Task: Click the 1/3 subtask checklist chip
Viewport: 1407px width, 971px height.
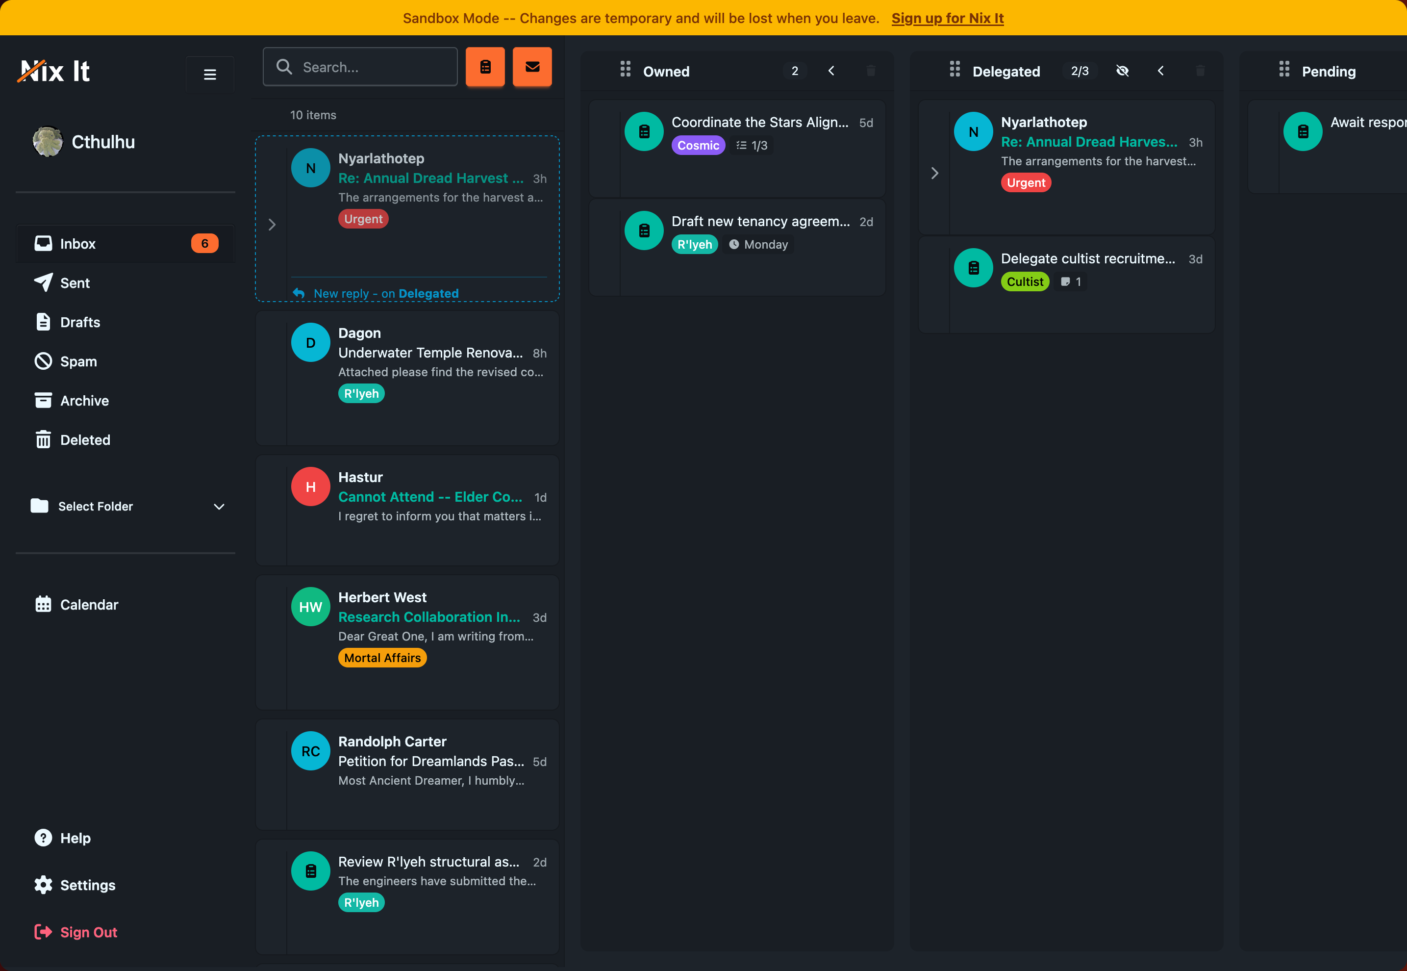Action: tap(752, 145)
